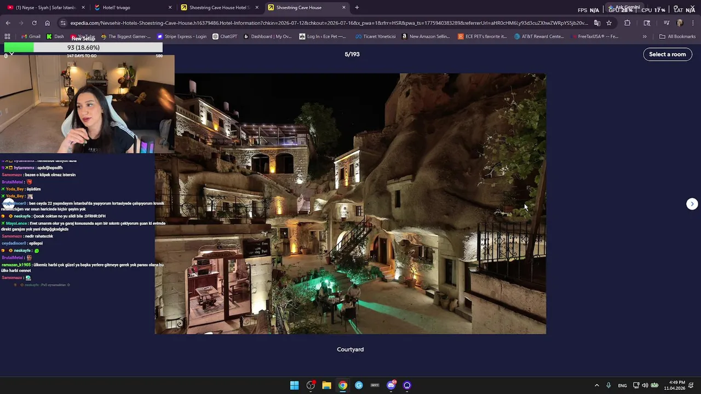701x394 pixels.
Task: Open the ChatGPT bookmark
Action: coord(225,37)
